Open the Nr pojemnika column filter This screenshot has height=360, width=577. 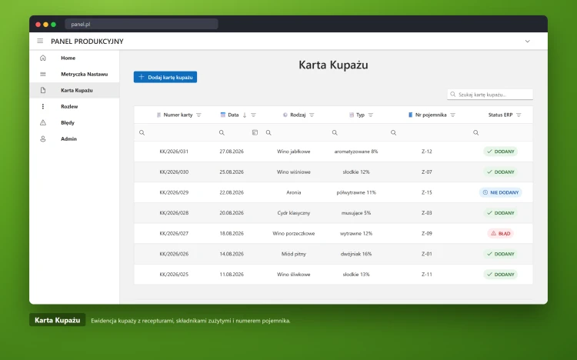452,115
